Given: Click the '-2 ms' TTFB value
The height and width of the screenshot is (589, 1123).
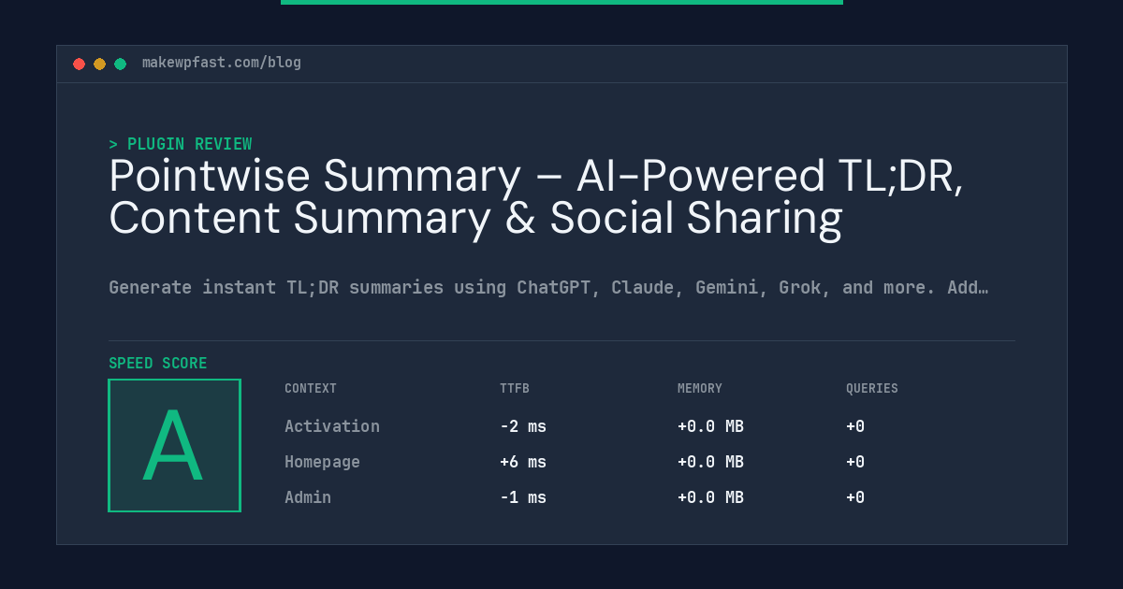Looking at the screenshot, I should click(x=523, y=426).
